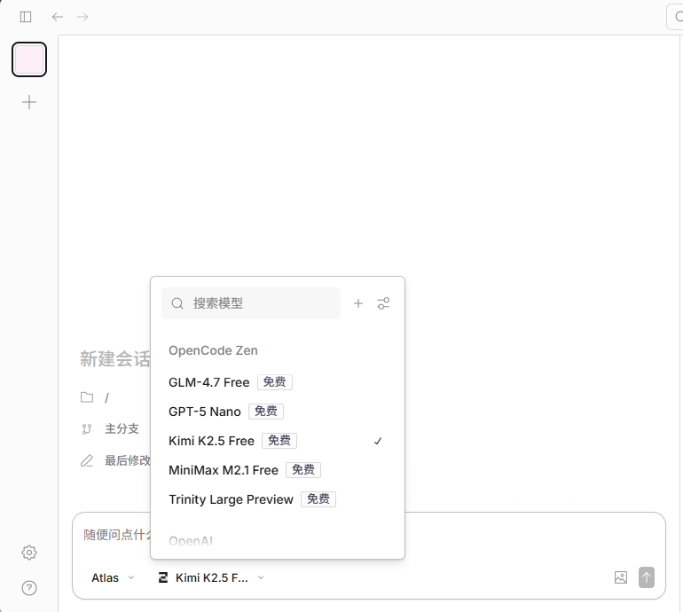
Task: Click the branch icon beside 主分支
Action: click(x=87, y=429)
